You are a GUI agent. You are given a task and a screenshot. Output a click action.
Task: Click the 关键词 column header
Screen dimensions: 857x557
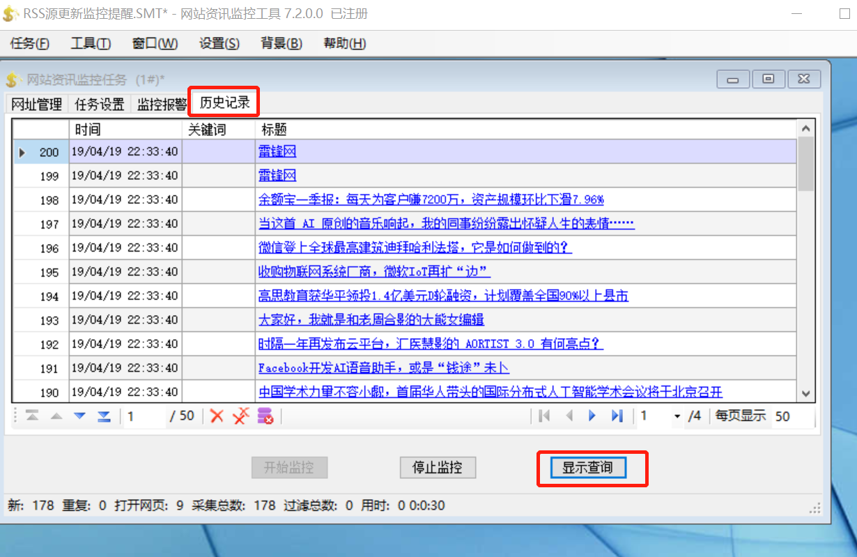click(218, 130)
